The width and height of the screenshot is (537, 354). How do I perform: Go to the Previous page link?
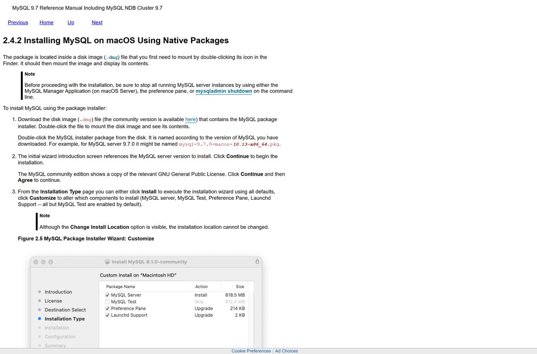coord(18,22)
